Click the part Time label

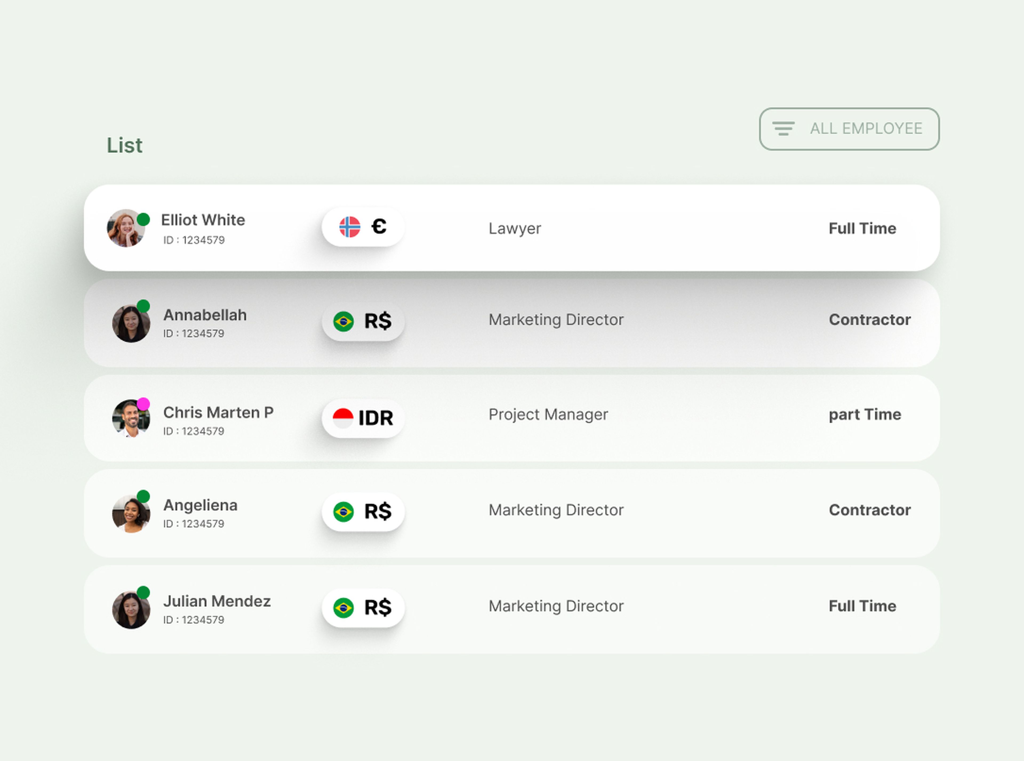click(865, 414)
